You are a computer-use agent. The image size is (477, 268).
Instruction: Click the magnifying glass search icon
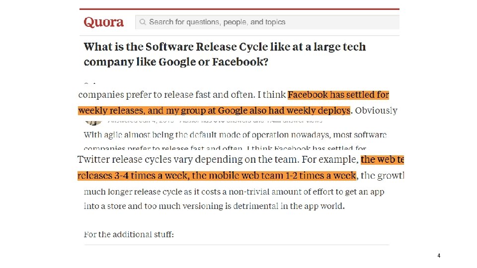[143, 22]
